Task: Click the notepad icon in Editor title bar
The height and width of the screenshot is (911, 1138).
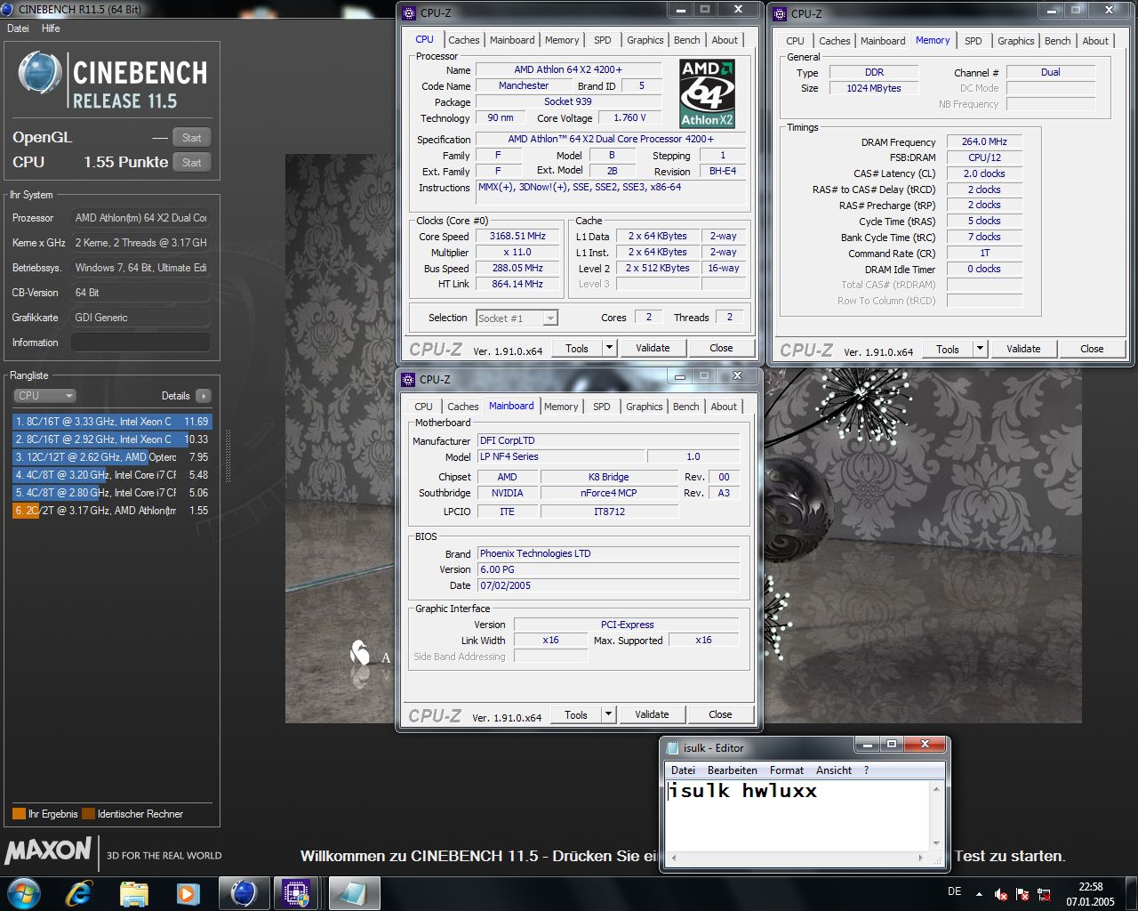Action: click(673, 747)
